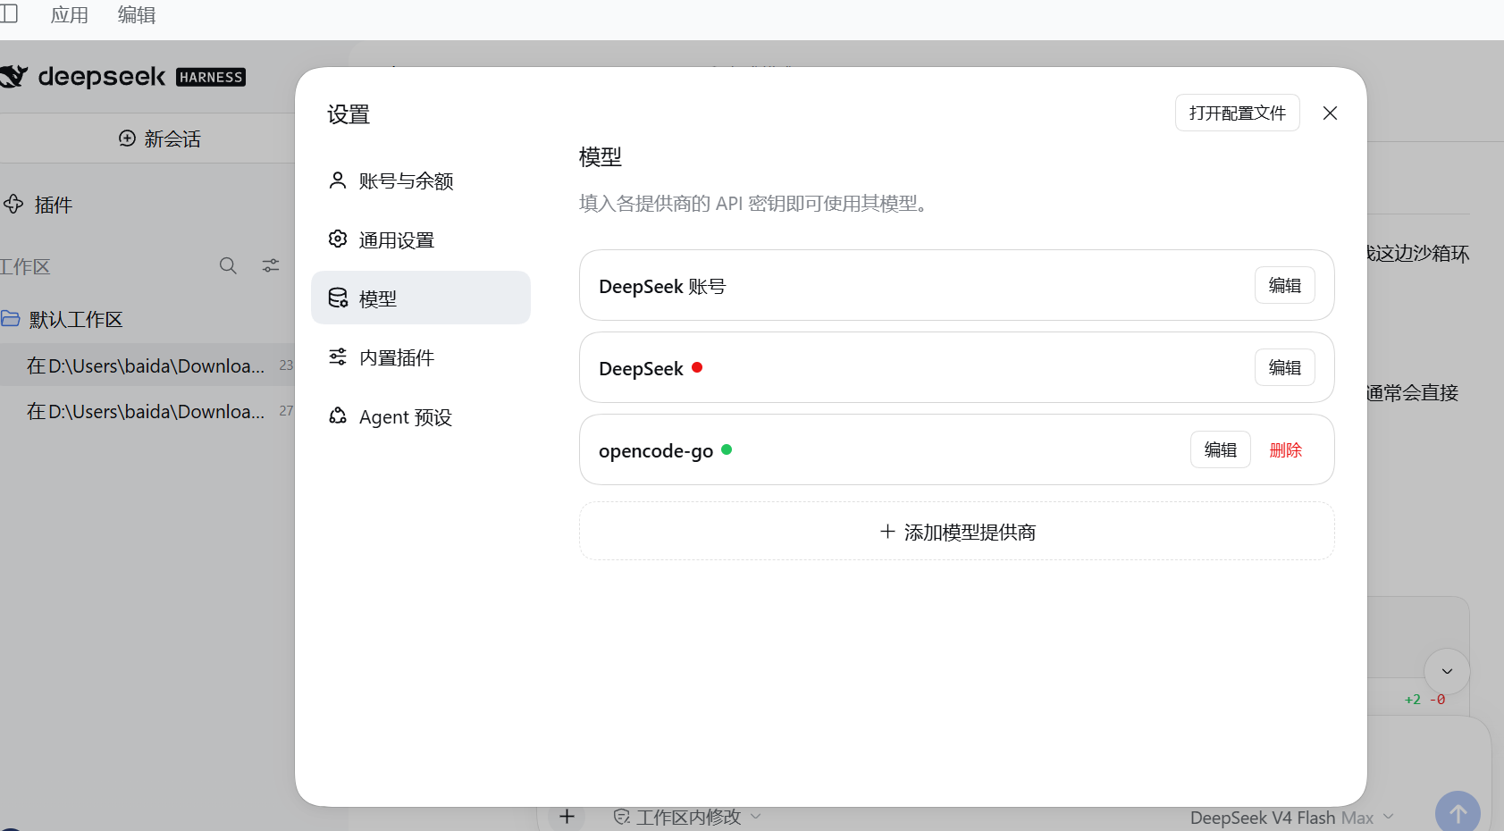
Task: Click the green status dot beside opencode-go
Action: pyautogui.click(x=727, y=449)
